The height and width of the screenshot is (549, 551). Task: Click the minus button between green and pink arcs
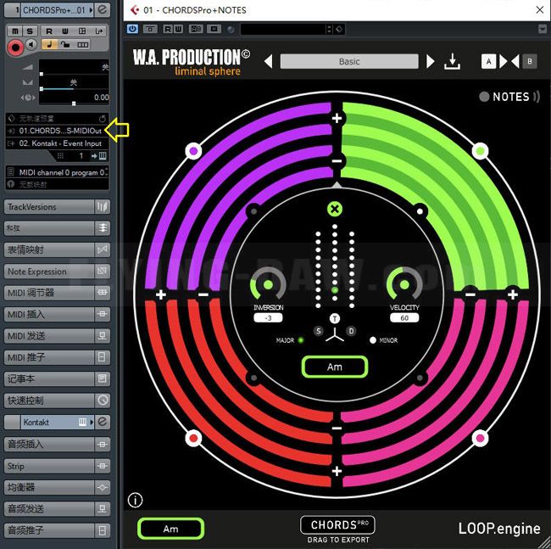[x=470, y=294]
